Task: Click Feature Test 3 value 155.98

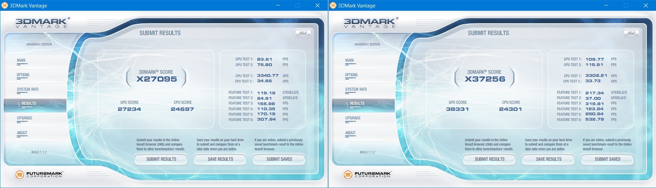Action: tap(266, 104)
